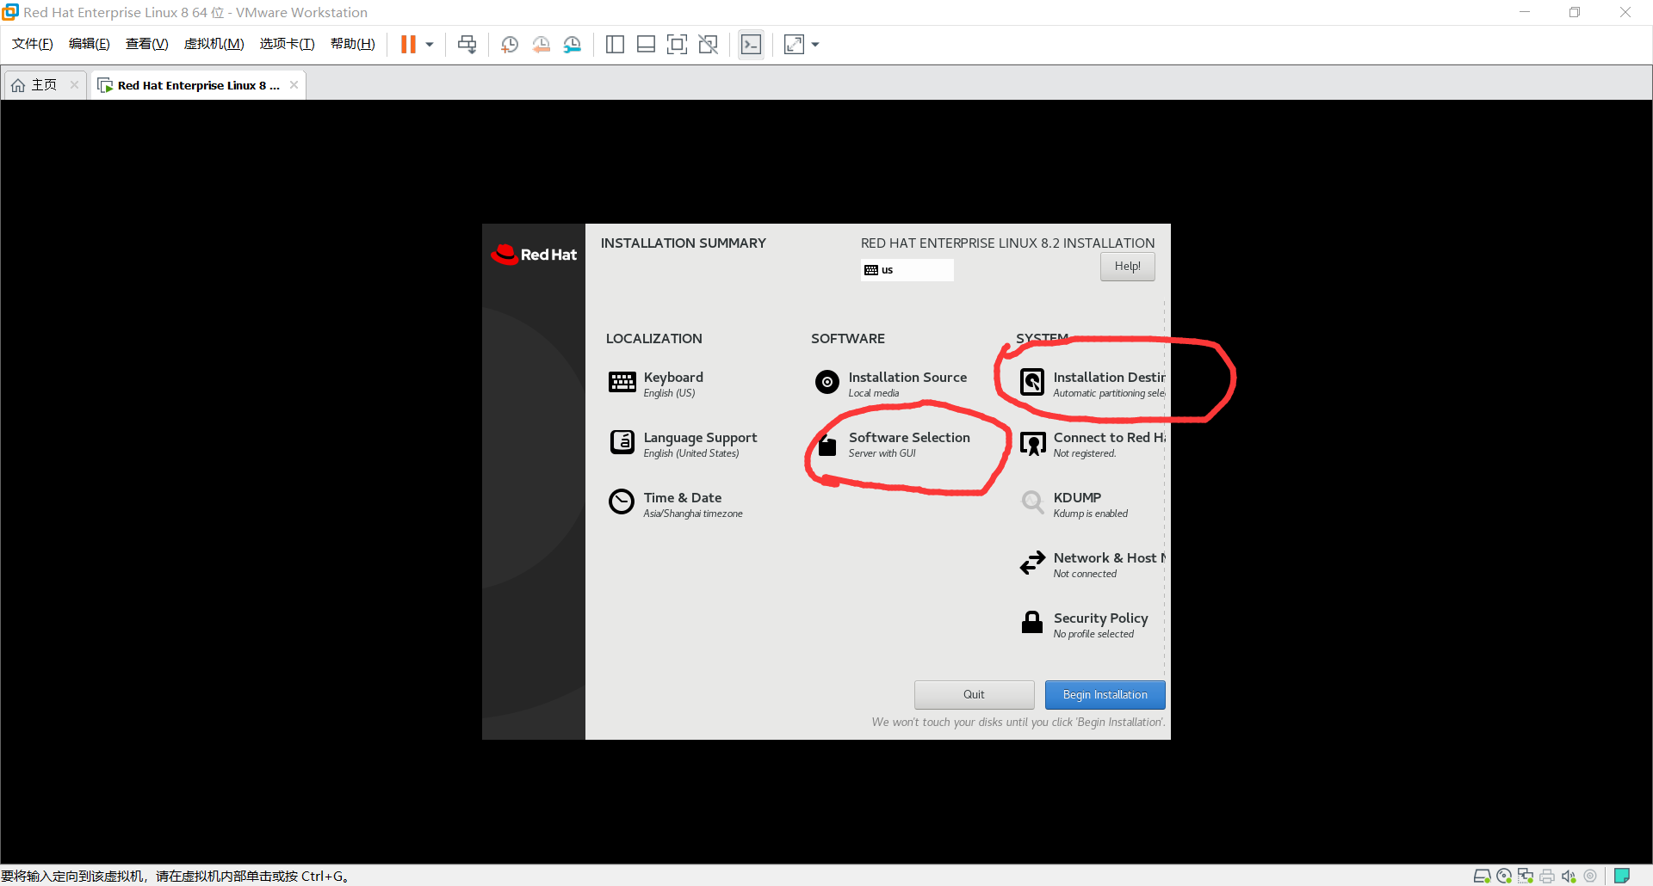1653x886 pixels.
Task: Pause the virtual machine with the orange pause icon
Action: (408, 45)
